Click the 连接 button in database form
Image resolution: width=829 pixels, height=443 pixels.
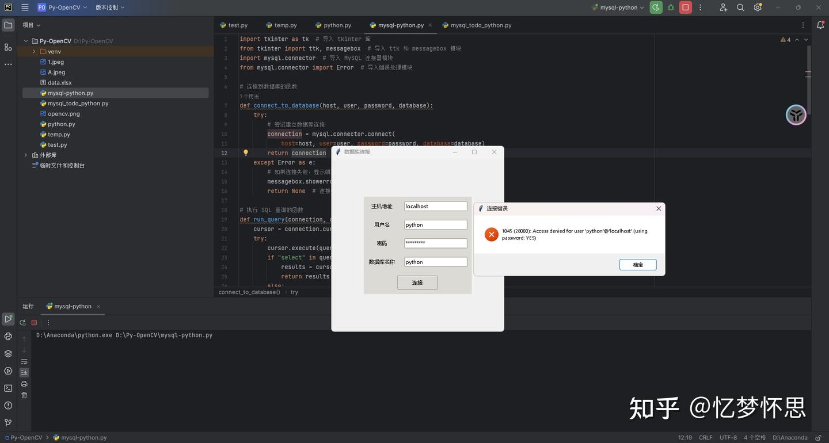pos(417,282)
